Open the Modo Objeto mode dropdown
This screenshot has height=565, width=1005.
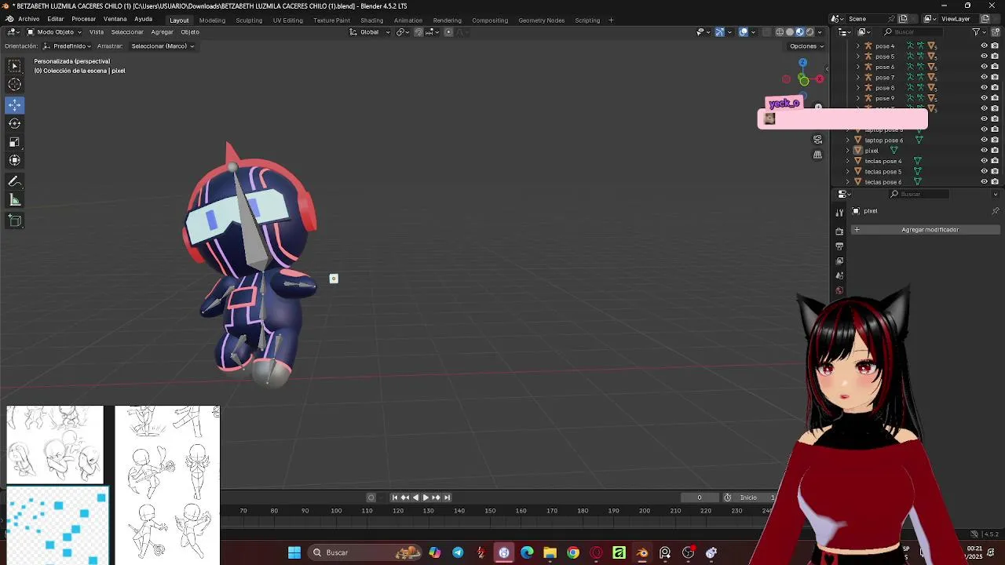[54, 32]
